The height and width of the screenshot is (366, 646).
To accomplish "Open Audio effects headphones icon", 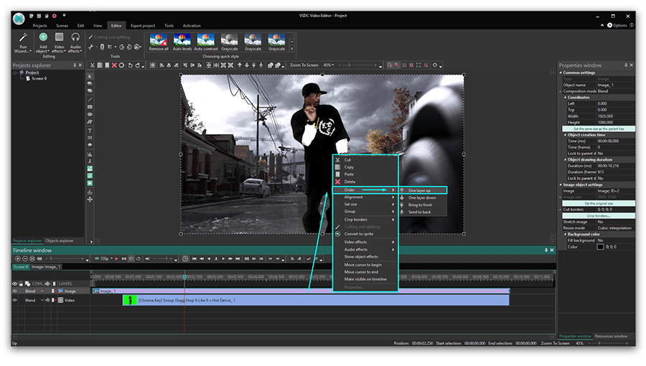I will click(x=75, y=37).
